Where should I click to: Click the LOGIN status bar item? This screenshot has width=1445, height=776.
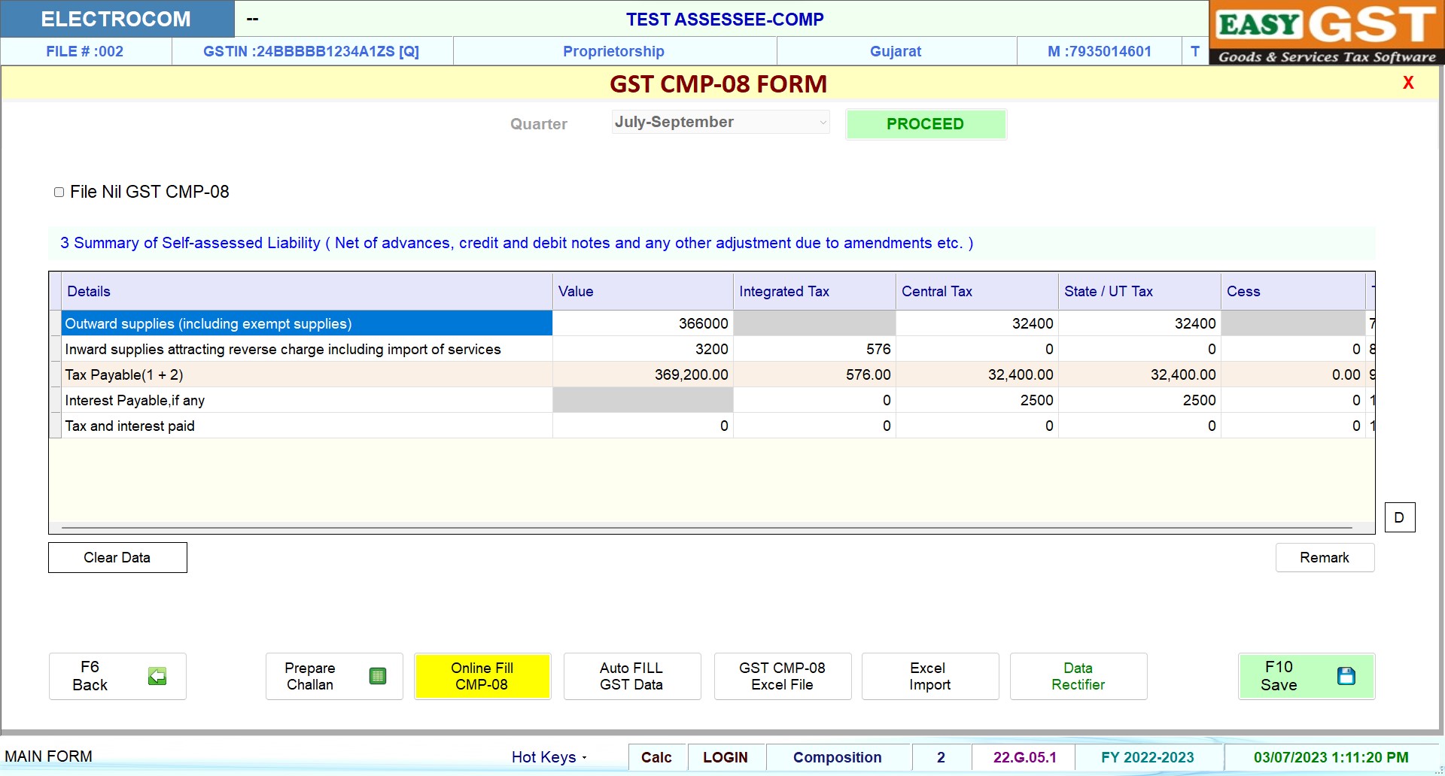point(725,757)
